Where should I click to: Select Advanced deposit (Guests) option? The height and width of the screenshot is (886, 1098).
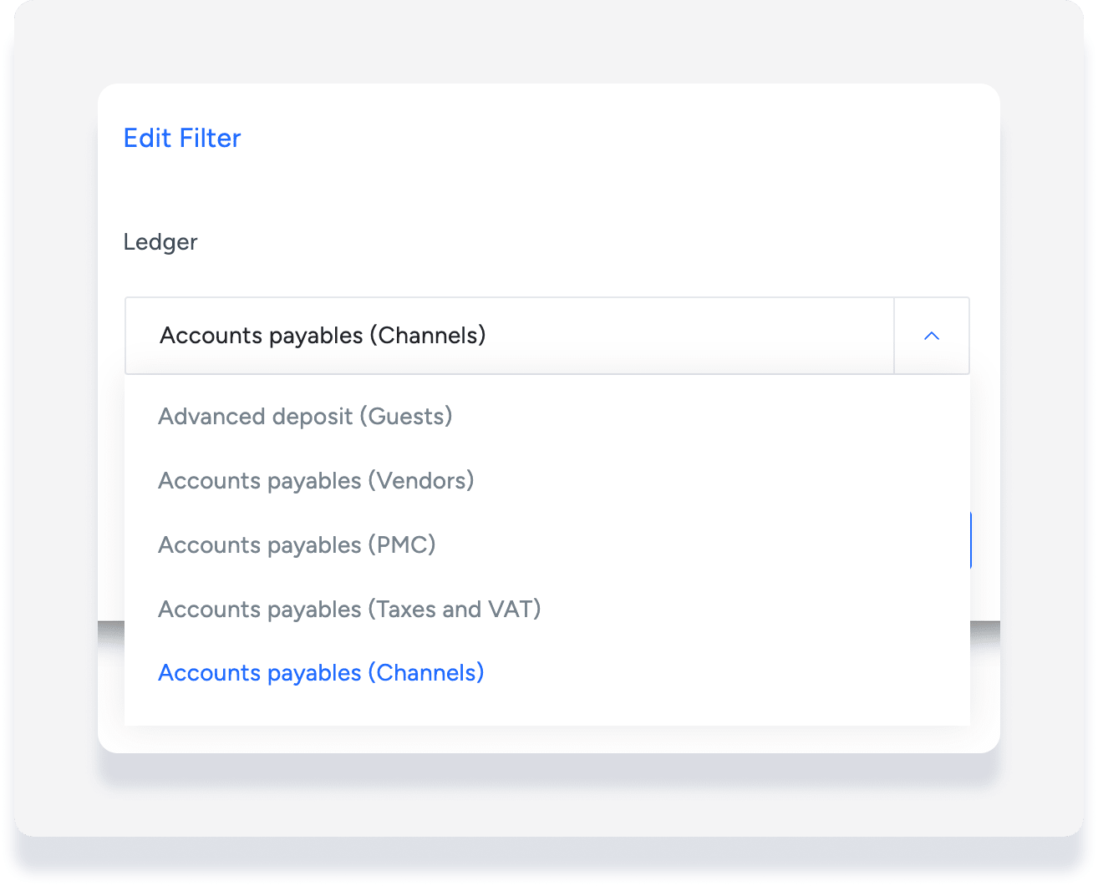305,416
